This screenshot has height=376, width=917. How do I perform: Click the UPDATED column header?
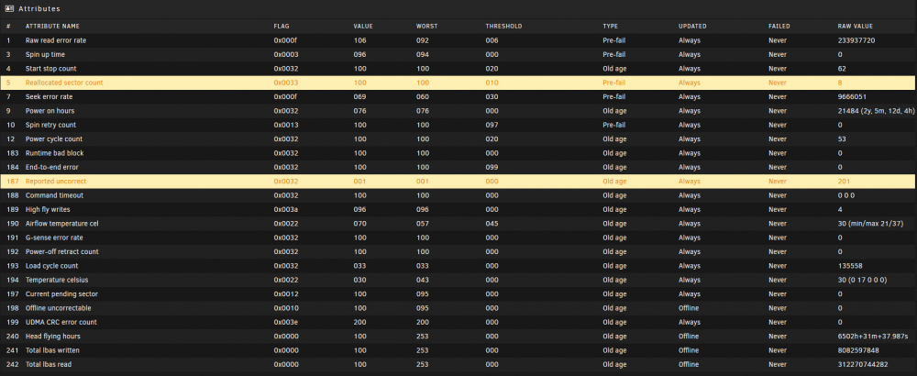pyautogui.click(x=692, y=27)
